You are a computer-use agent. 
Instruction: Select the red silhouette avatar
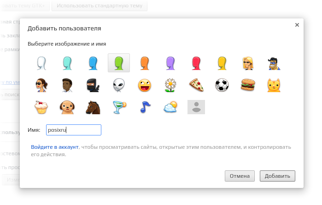click(196, 63)
